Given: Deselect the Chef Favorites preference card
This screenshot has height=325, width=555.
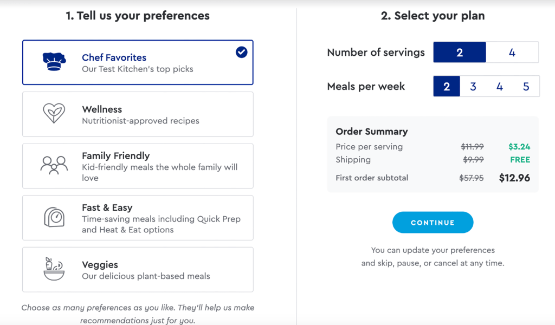Looking at the screenshot, I should point(137,62).
